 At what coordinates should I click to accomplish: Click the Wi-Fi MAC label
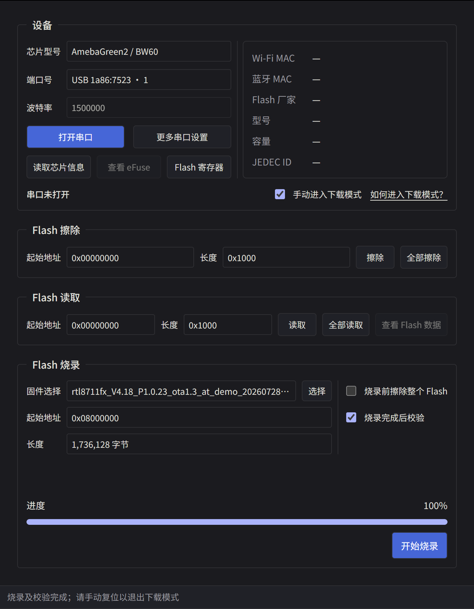(273, 58)
